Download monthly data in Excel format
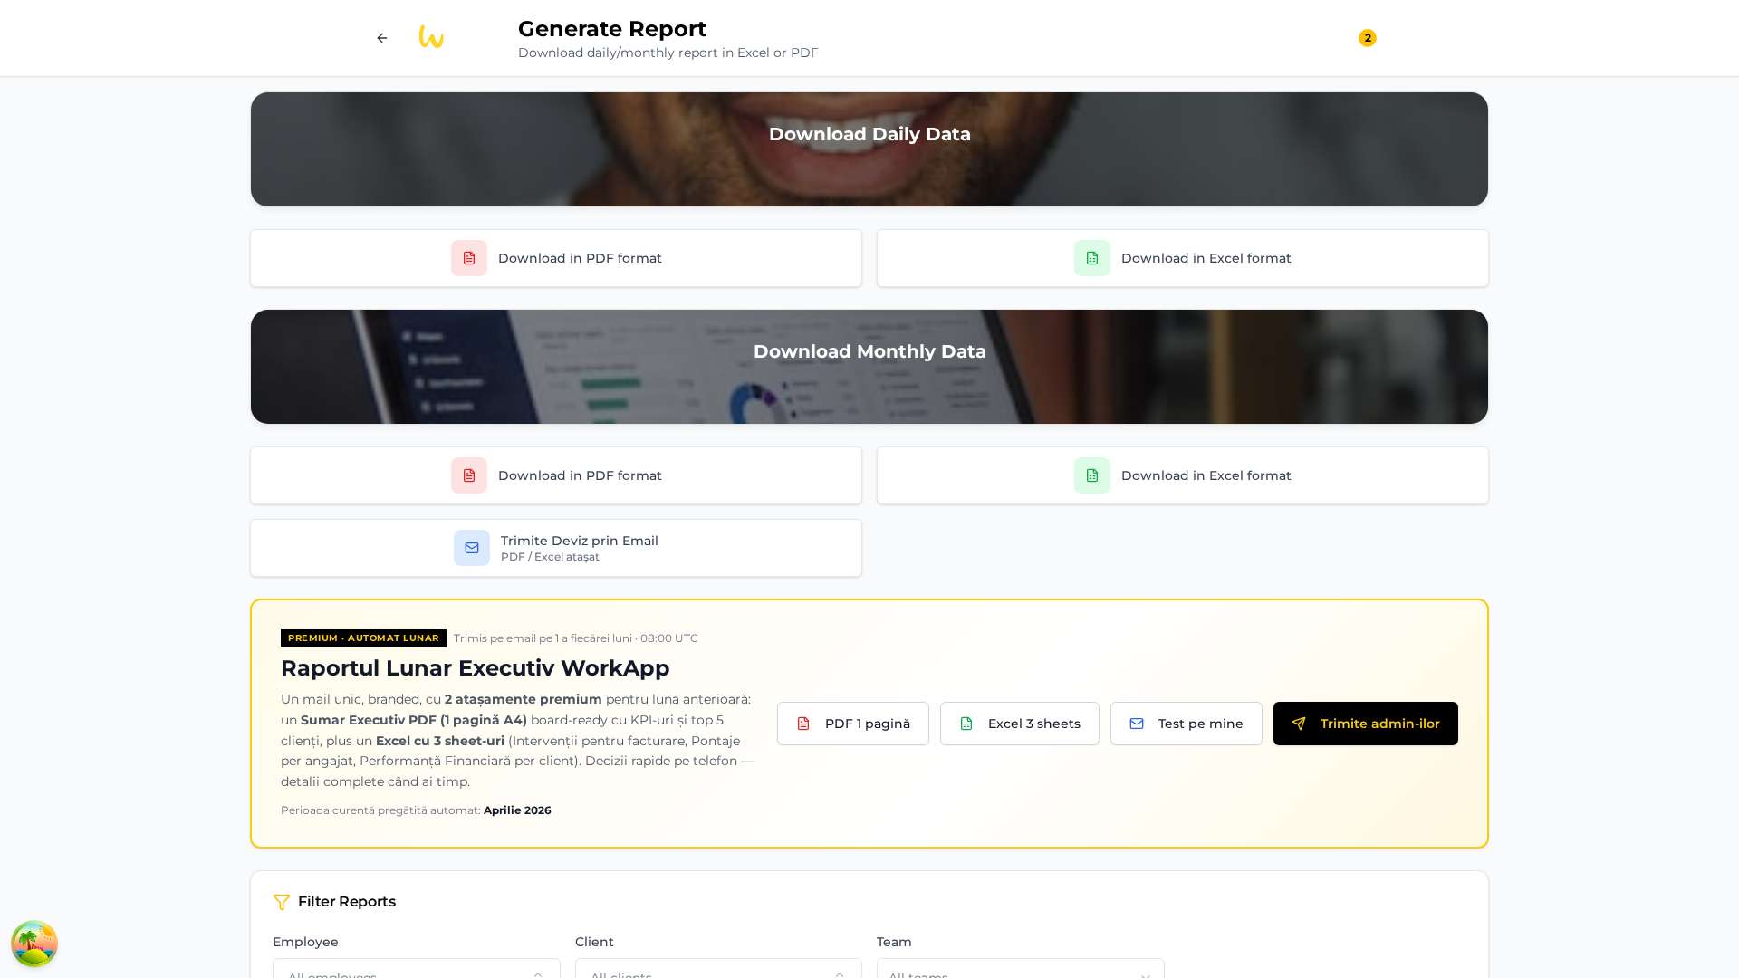Screen dimensions: 1739x978 pos(1183,475)
